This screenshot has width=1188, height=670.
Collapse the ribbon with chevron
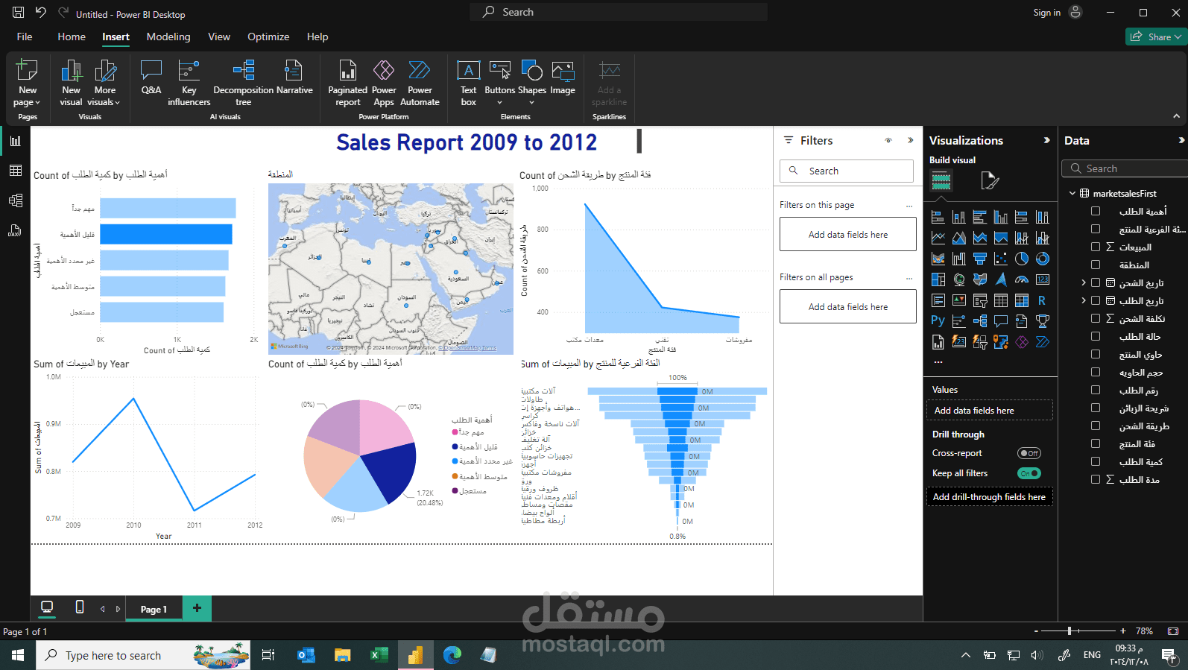pyautogui.click(x=1177, y=116)
